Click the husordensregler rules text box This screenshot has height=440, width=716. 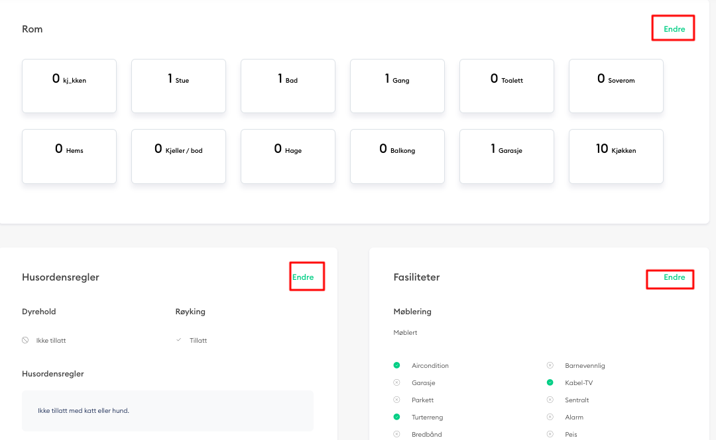coord(167,411)
